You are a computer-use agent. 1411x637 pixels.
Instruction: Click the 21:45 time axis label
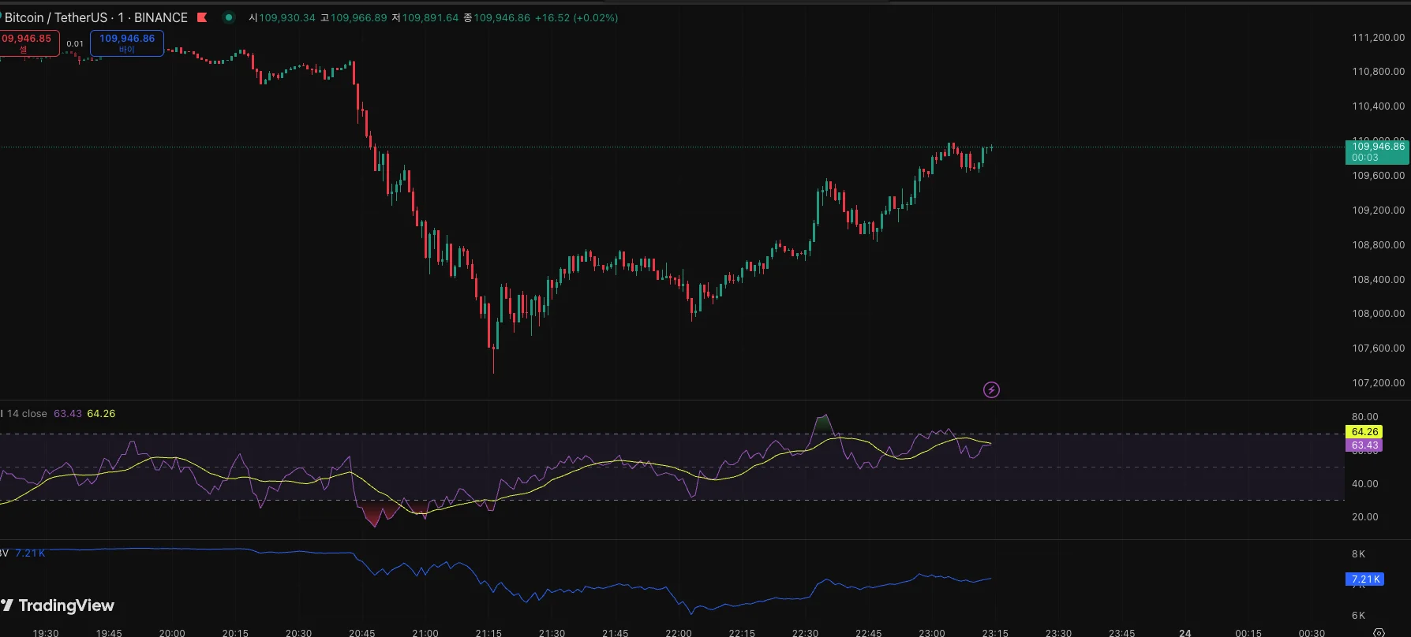click(x=616, y=633)
